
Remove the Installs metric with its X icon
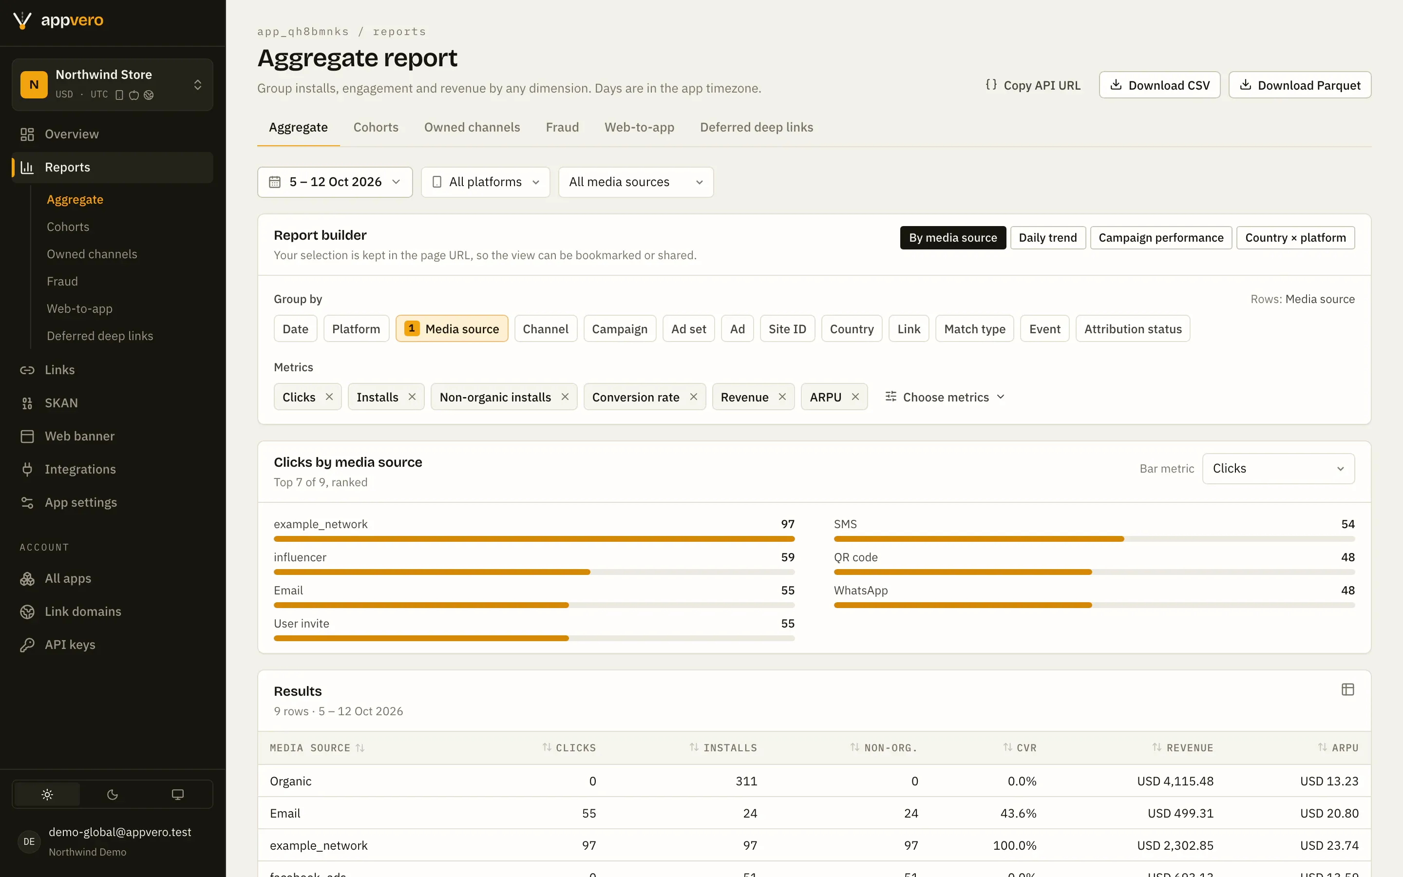click(412, 397)
